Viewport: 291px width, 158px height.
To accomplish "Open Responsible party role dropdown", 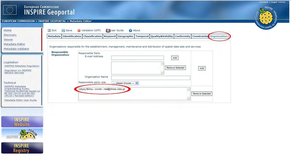I will [x=125, y=83].
